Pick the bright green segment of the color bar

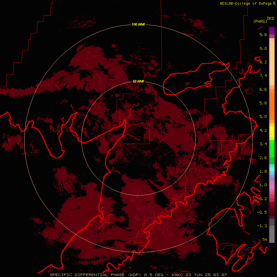[272, 148]
